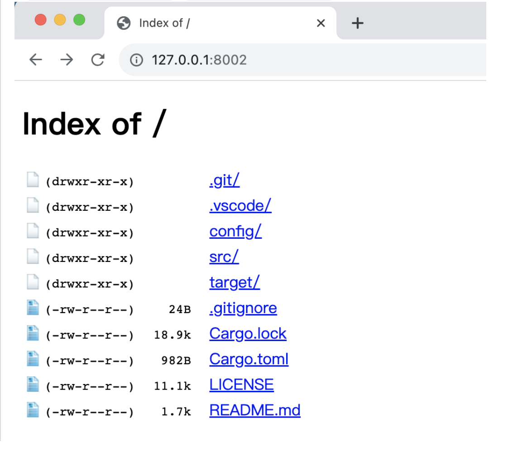Click the site info icon in address bar
Screen dimensions: 508x456
[x=136, y=60]
